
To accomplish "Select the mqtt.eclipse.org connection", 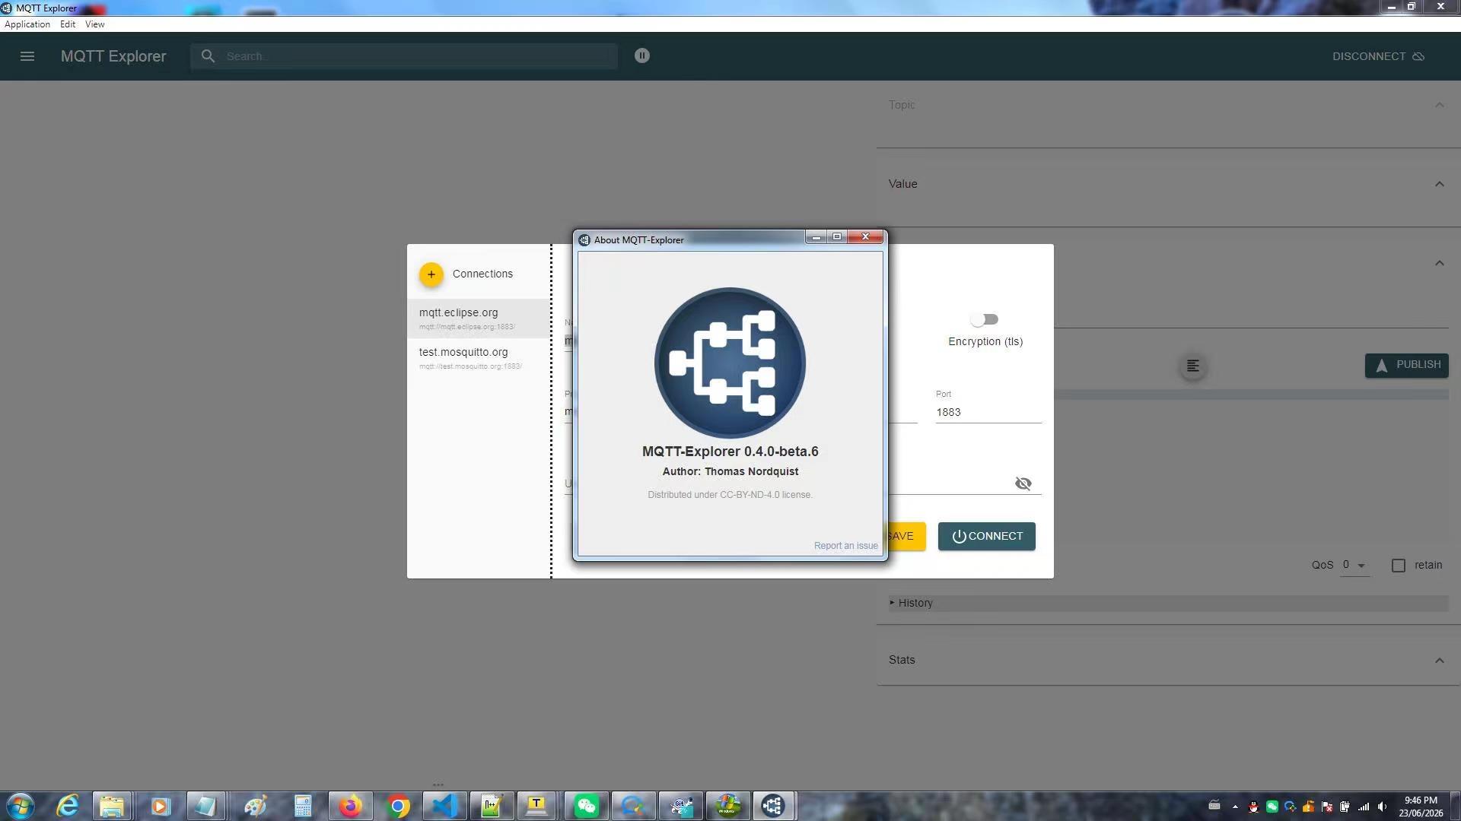I will [479, 319].
